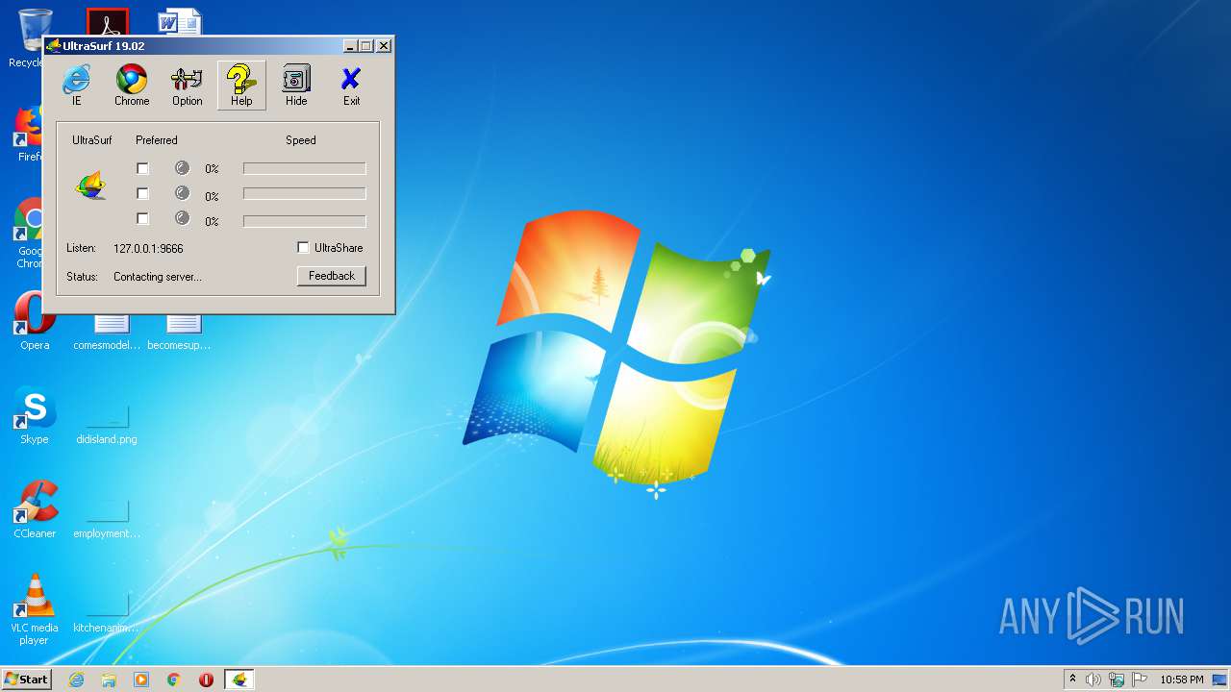Select the didisland.png desktop file
Screen dimensions: 1231x692
click(x=107, y=426)
